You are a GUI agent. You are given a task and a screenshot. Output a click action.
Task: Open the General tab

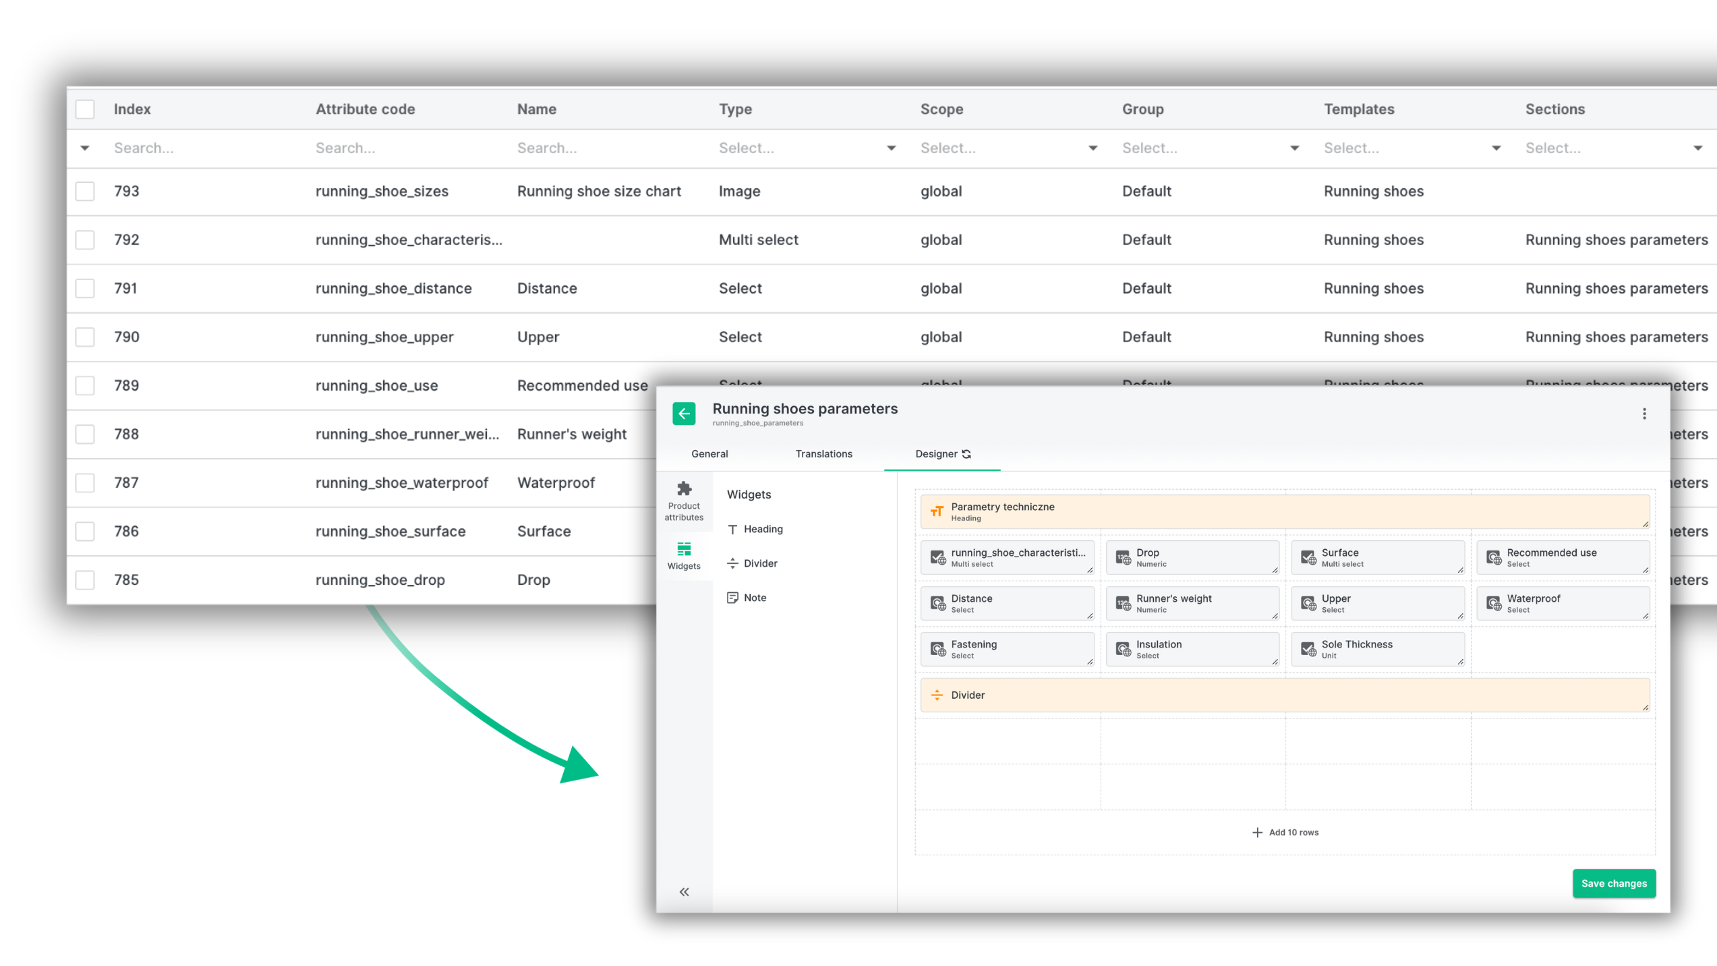tap(709, 454)
